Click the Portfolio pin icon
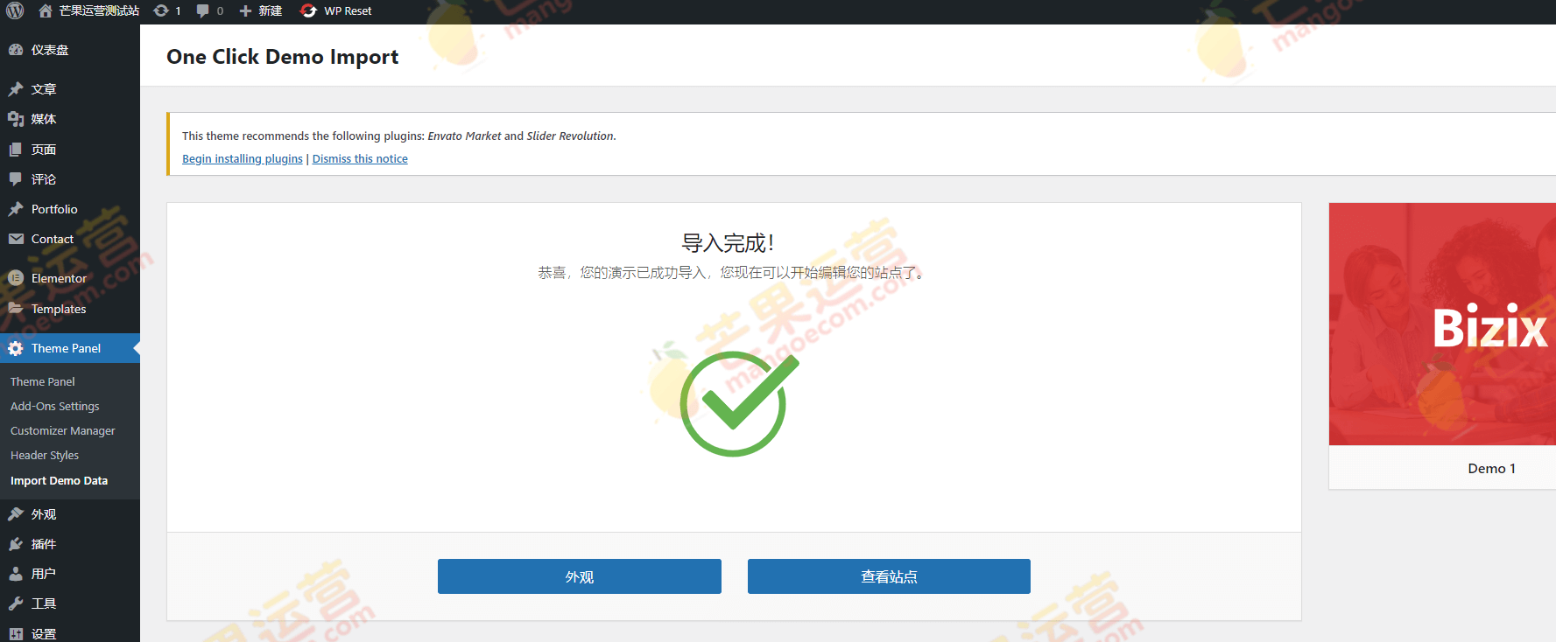 [16, 209]
